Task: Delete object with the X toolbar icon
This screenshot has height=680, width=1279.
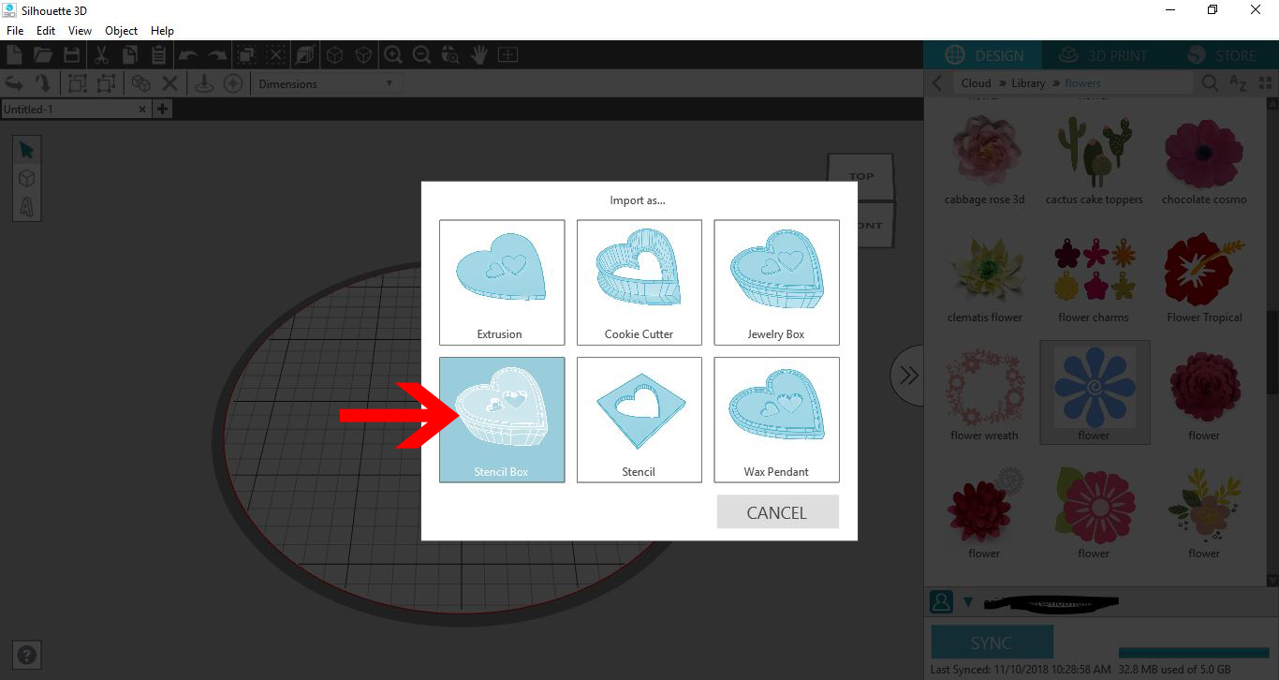Action: 169,83
